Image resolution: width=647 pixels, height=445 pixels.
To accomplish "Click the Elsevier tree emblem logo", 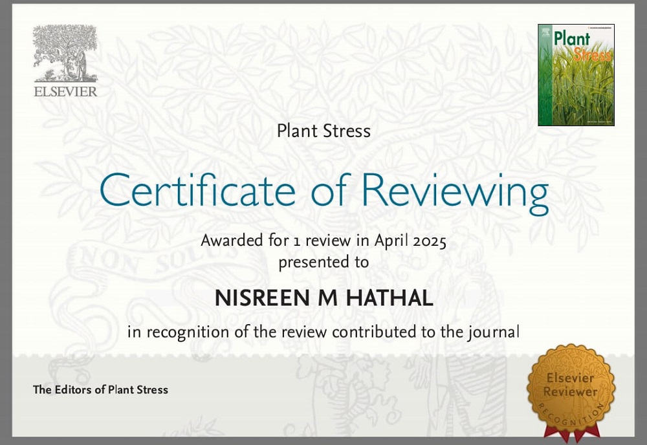I will tap(65, 54).
